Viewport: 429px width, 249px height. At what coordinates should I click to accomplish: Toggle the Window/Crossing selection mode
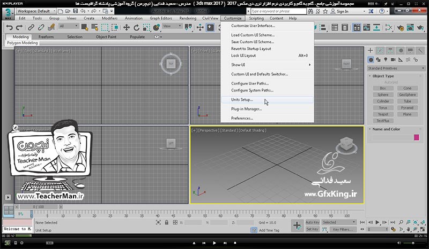(x=115, y=28)
